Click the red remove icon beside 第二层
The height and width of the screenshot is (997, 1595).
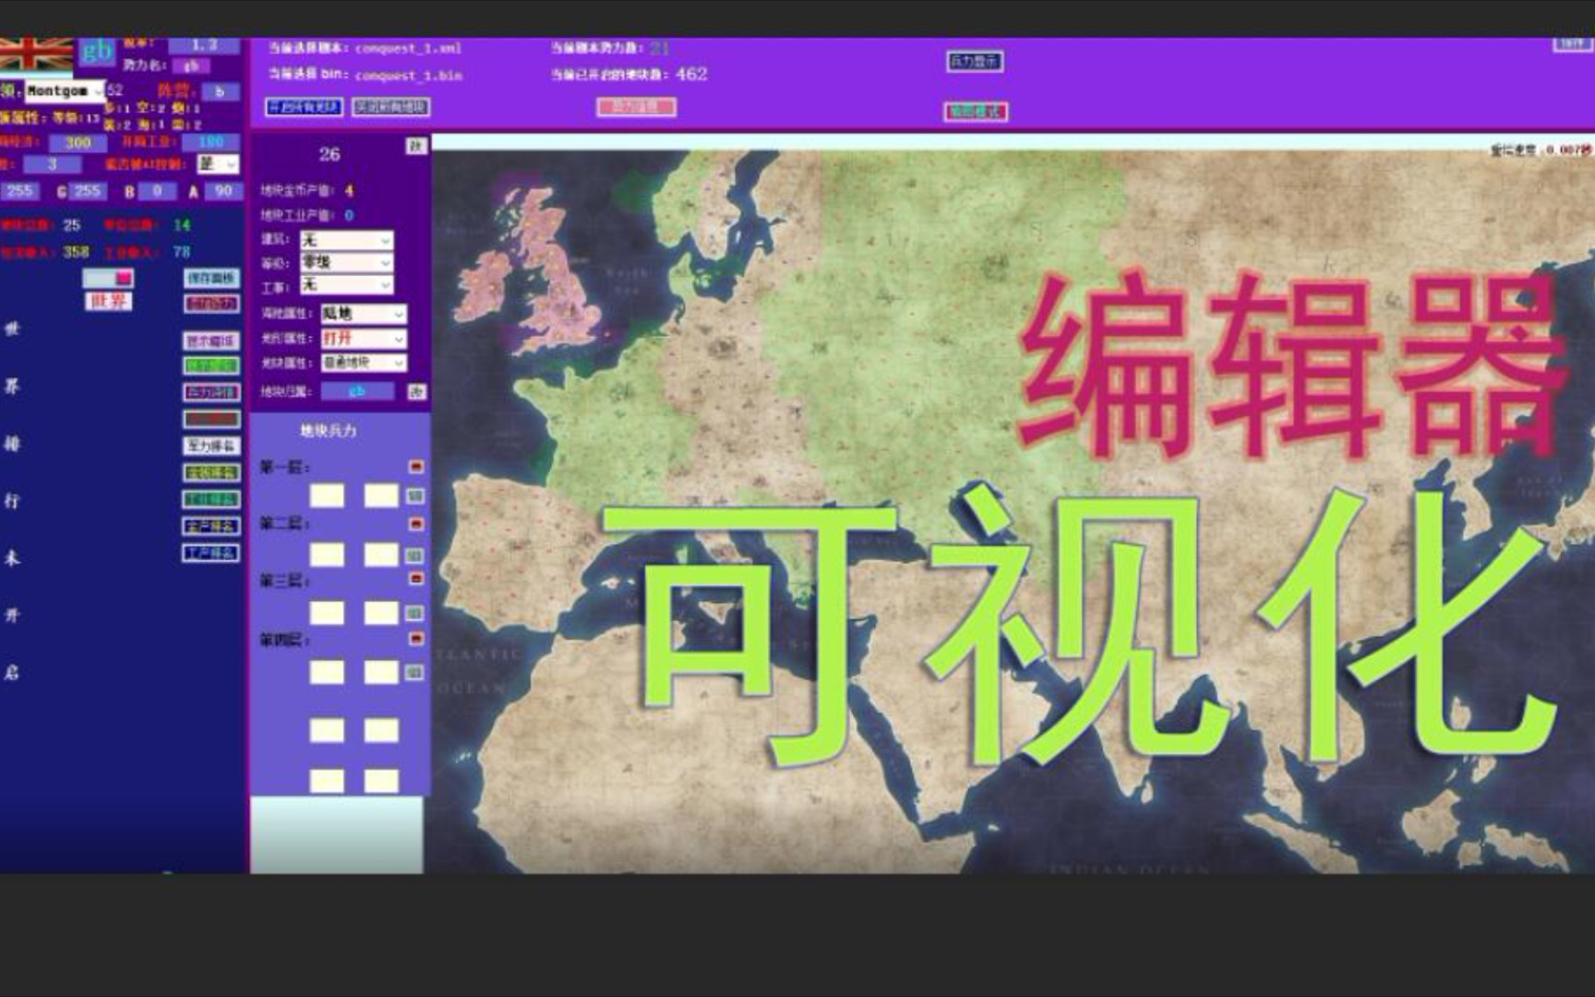pos(414,523)
